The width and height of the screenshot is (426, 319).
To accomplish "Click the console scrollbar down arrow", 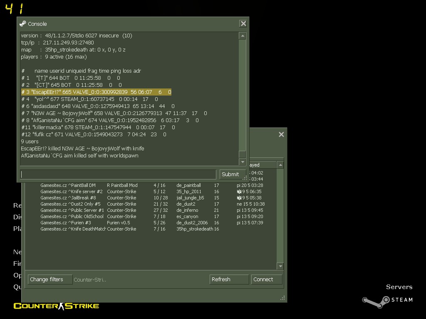I will click(x=243, y=162).
